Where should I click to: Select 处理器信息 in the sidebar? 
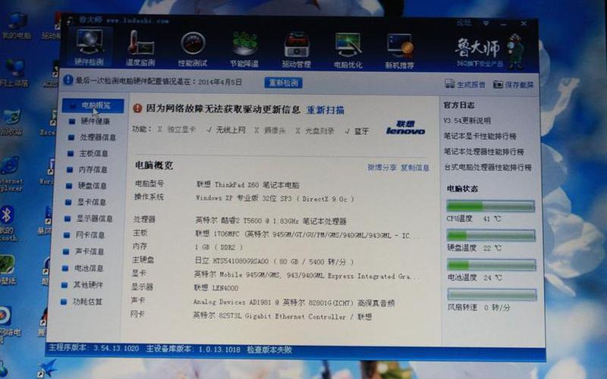[x=92, y=137]
